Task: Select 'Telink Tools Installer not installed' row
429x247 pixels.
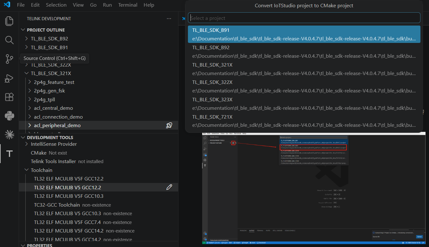Action: point(98,162)
